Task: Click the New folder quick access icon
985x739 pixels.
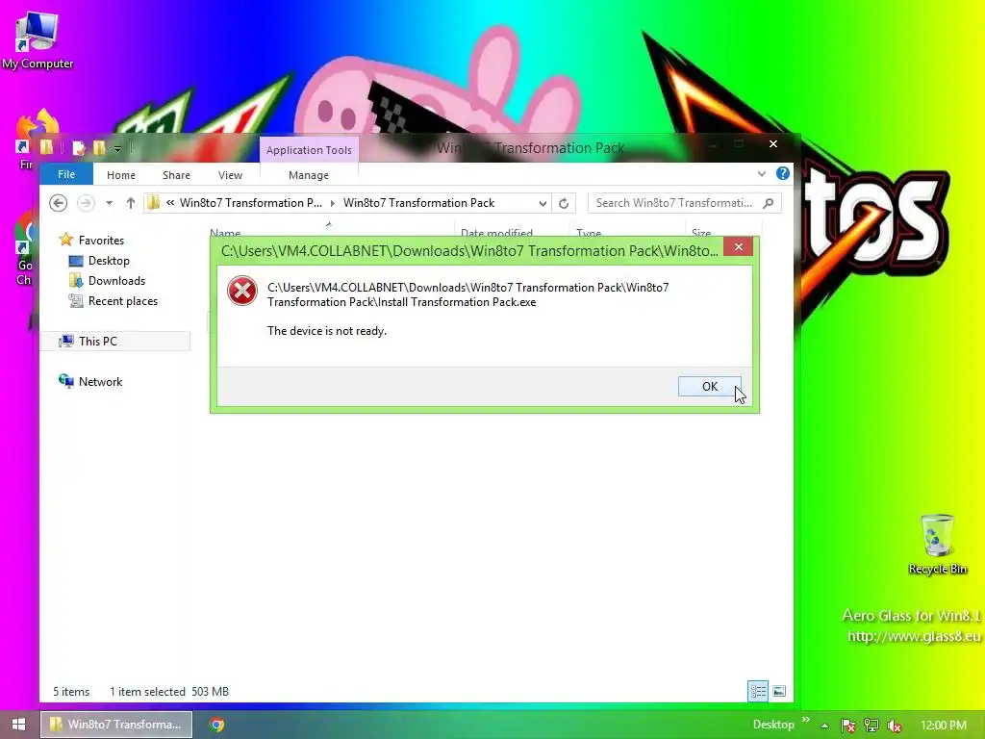Action: pyautogui.click(x=99, y=147)
